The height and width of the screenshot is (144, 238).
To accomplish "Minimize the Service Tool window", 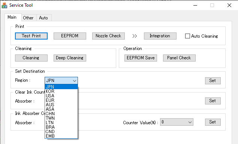I will (x=195, y=5).
